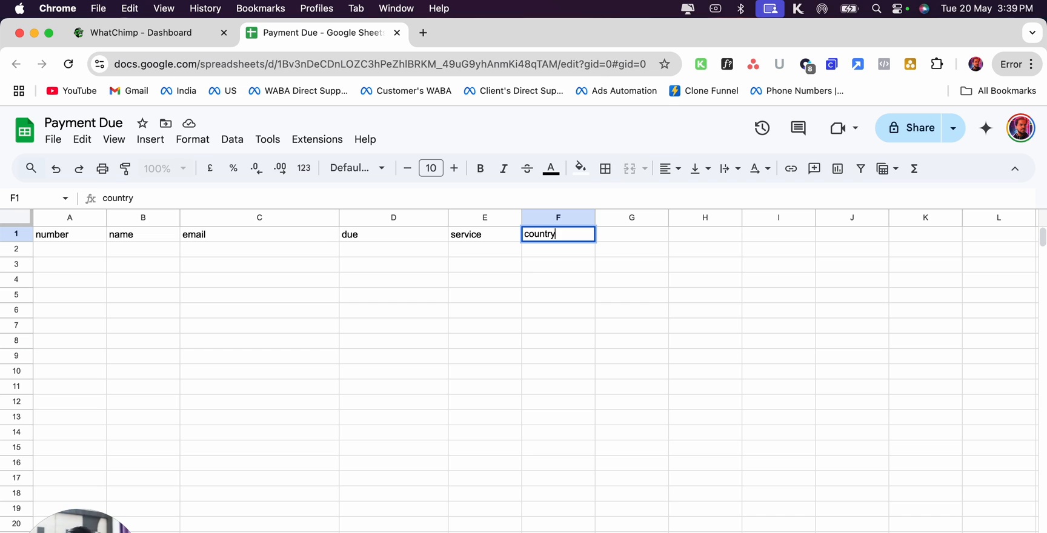The image size is (1047, 533).
Task: Open the fill color picker
Action: click(580, 168)
